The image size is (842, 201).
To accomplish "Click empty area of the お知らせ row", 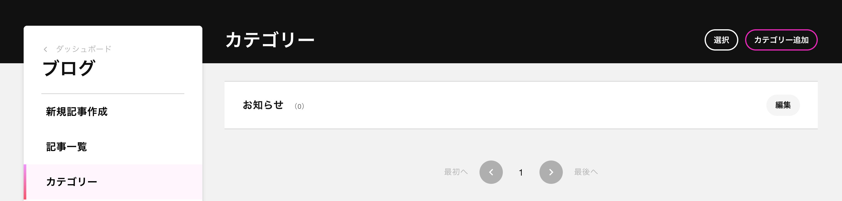I will (523, 105).
